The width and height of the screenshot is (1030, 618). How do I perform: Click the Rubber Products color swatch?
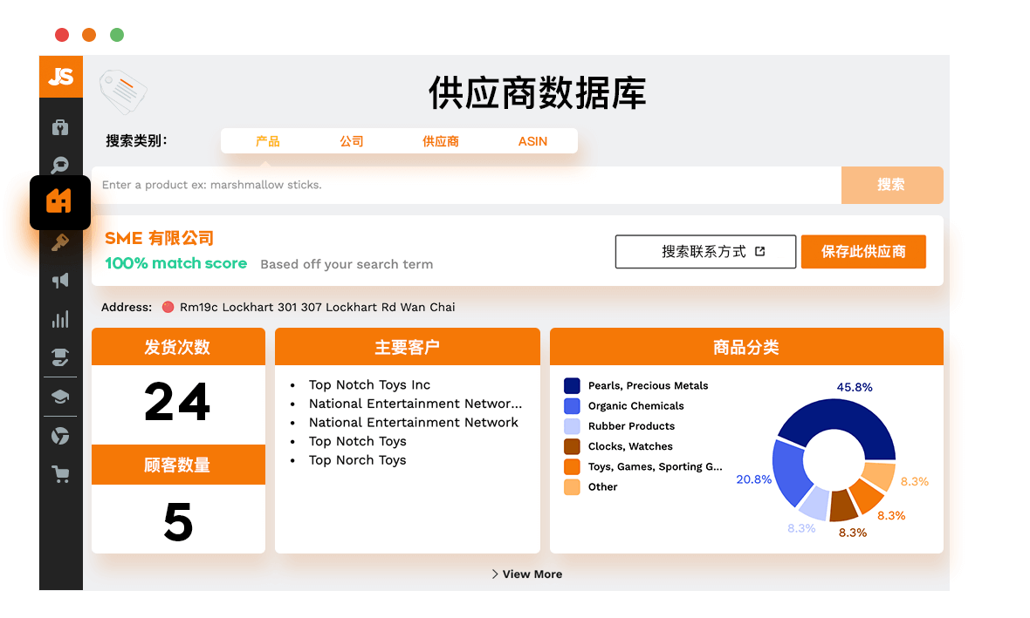(x=572, y=426)
